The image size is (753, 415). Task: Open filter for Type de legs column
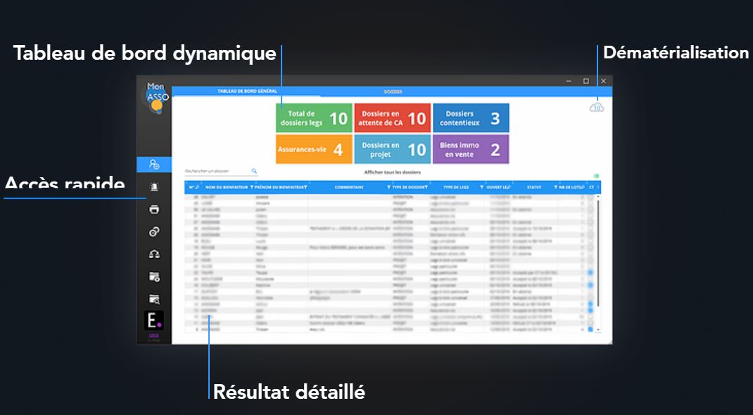[482, 187]
